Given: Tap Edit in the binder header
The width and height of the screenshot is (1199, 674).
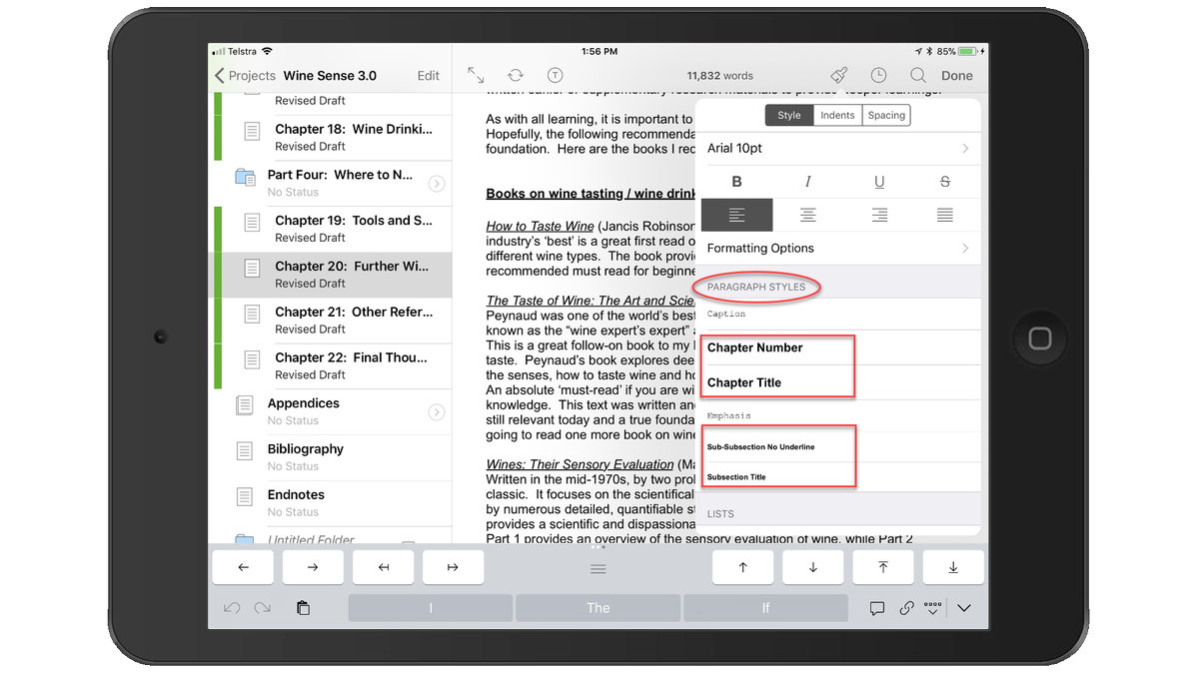Looking at the screenshot, I should click(428, 76).
